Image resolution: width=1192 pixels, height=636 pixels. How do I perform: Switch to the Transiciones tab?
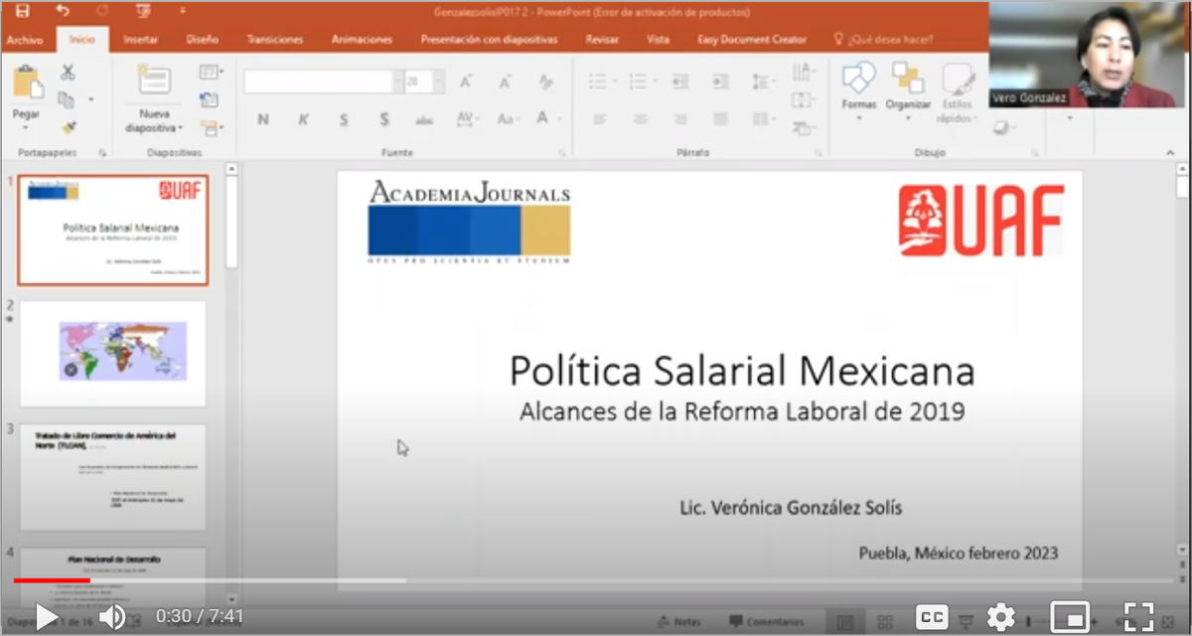275,40
